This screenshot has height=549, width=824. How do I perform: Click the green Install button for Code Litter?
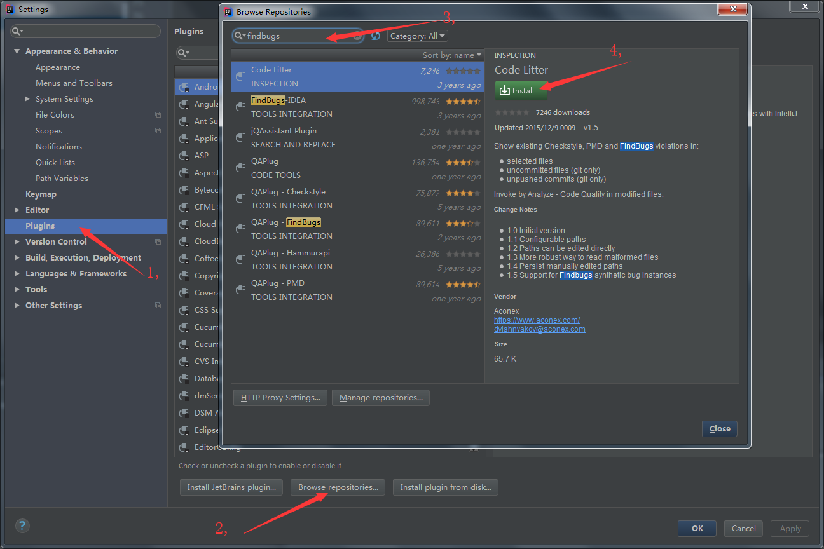(x=521, y=90)
